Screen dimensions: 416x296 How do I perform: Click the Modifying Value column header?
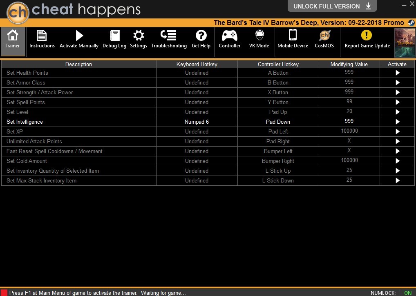coord(349,65)
